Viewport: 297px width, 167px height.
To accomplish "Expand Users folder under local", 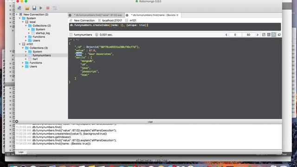I will point(26,40).
